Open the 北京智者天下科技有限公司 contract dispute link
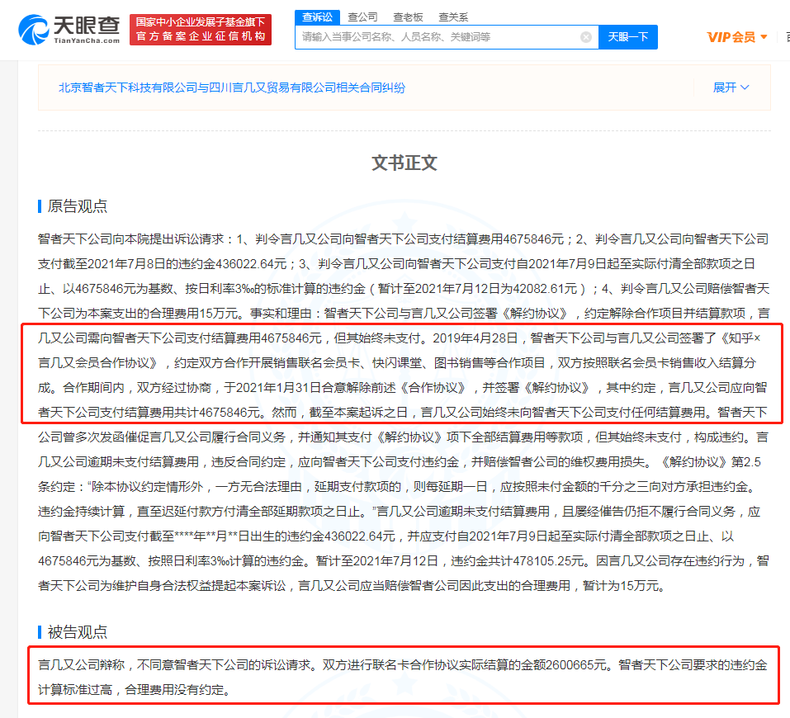 [x=232, y=87]
